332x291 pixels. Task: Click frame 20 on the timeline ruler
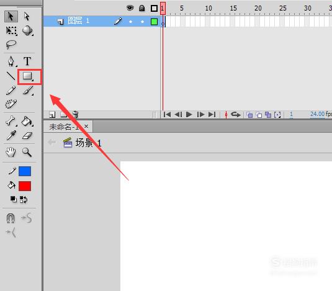[x=258, y=8]
